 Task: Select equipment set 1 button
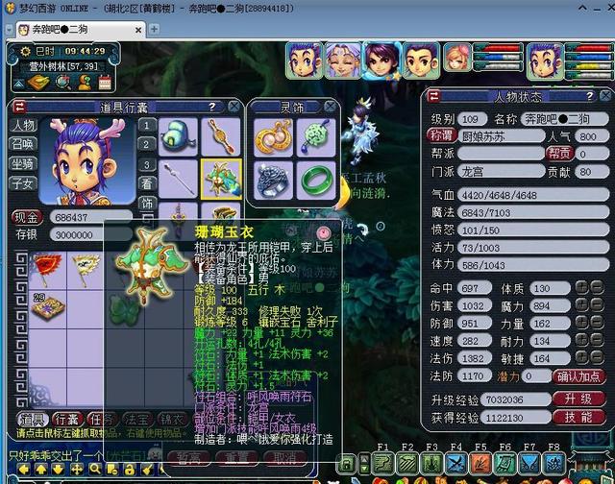coord(147,126)
